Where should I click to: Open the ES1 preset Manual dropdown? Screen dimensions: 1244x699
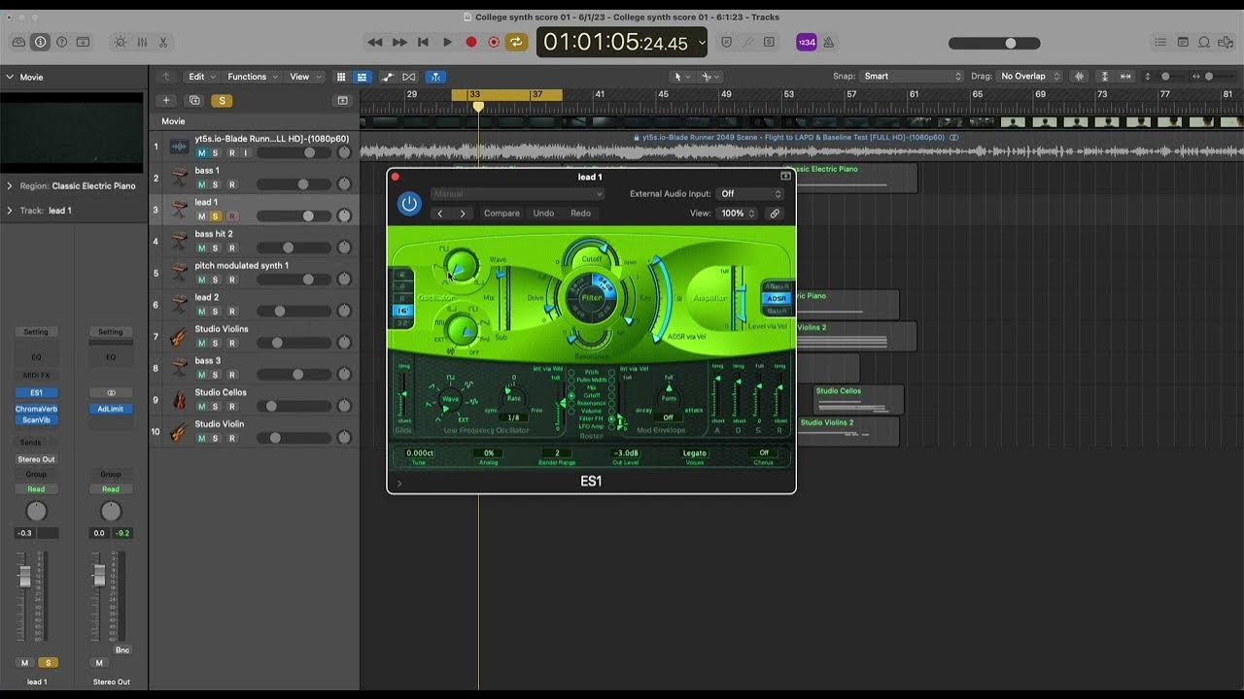point(517,194)
